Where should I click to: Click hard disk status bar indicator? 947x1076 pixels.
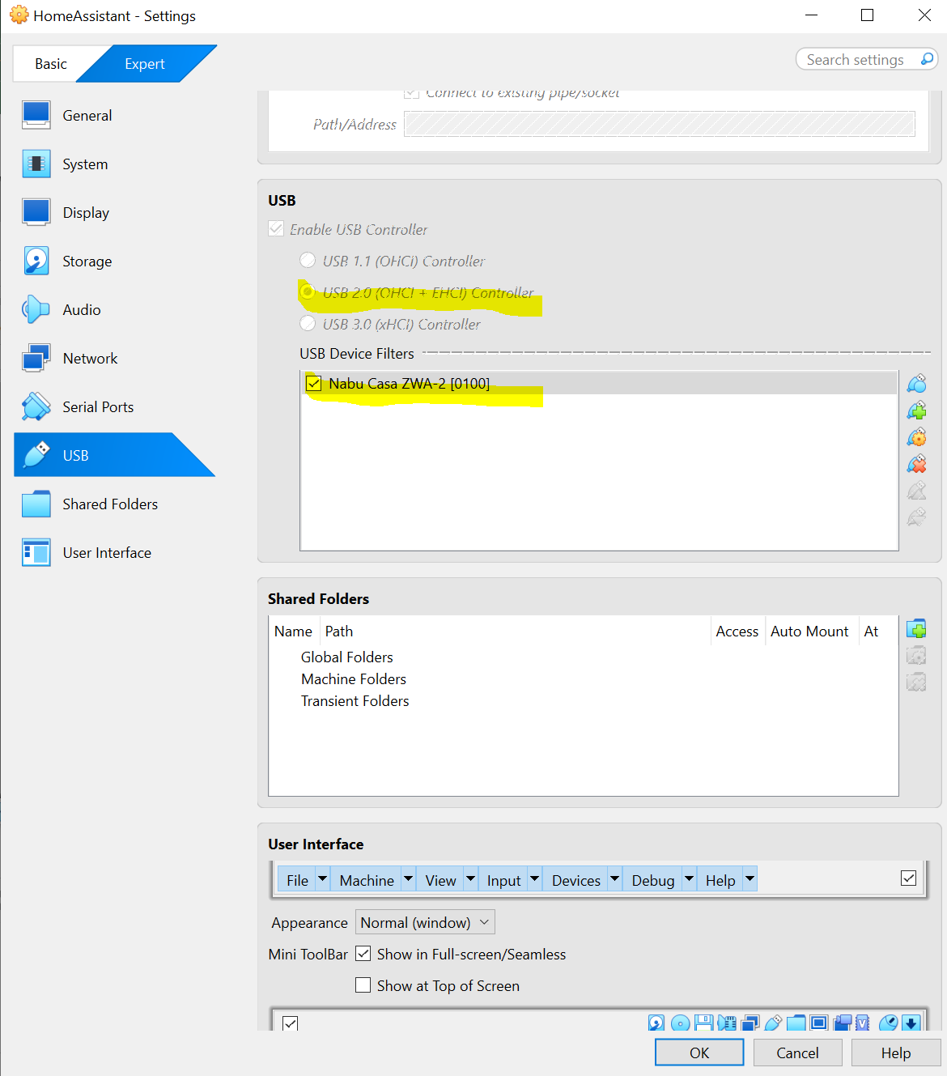coord(656,1023)
